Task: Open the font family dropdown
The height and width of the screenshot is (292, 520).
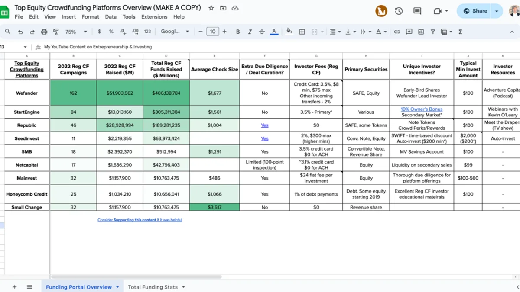Action: pyautogui.click(x=175, y=32)
